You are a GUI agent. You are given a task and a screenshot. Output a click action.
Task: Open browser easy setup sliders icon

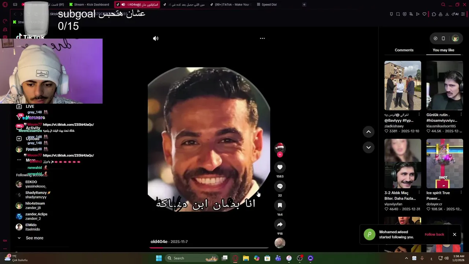(463, 14)
